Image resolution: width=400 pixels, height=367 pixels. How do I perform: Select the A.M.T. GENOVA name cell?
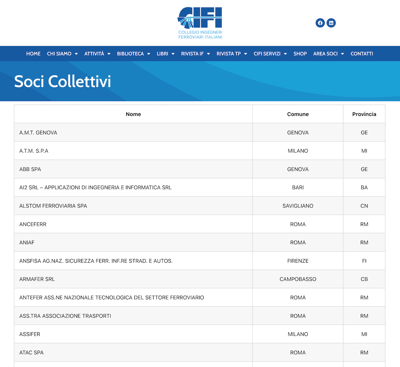coord(134,133)
